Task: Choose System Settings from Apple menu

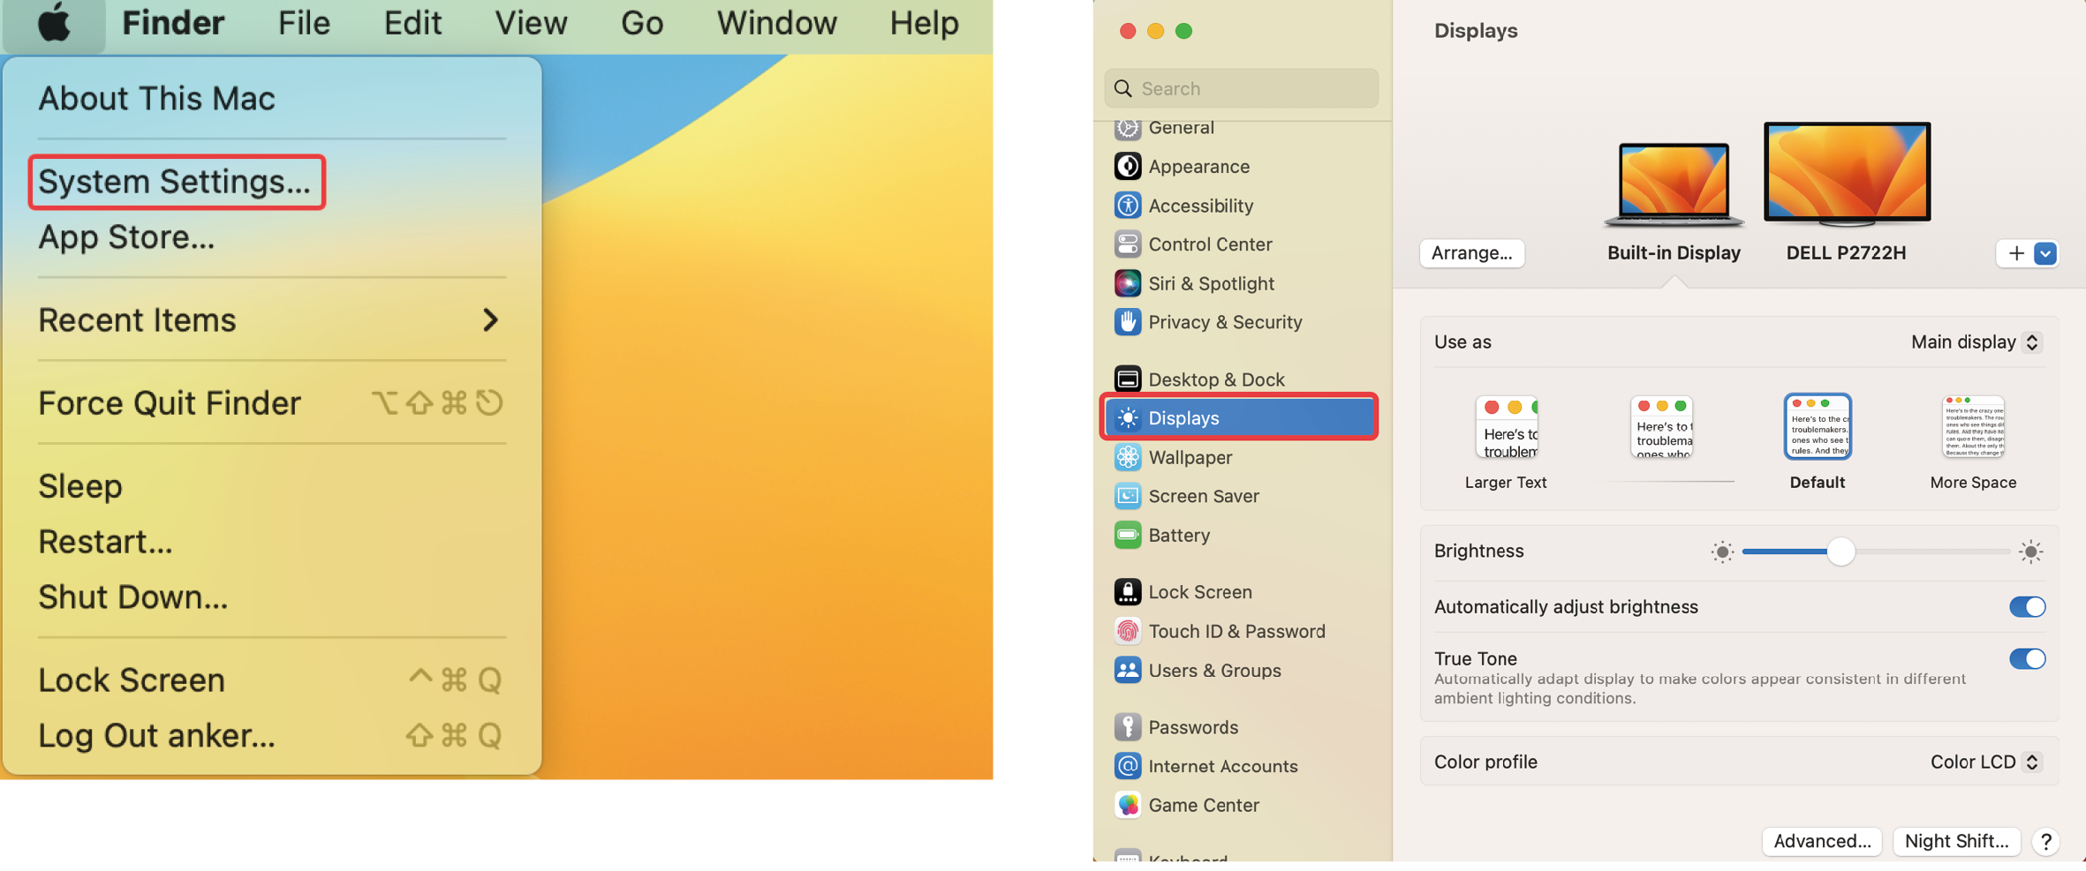Action: tap(175, 182)
